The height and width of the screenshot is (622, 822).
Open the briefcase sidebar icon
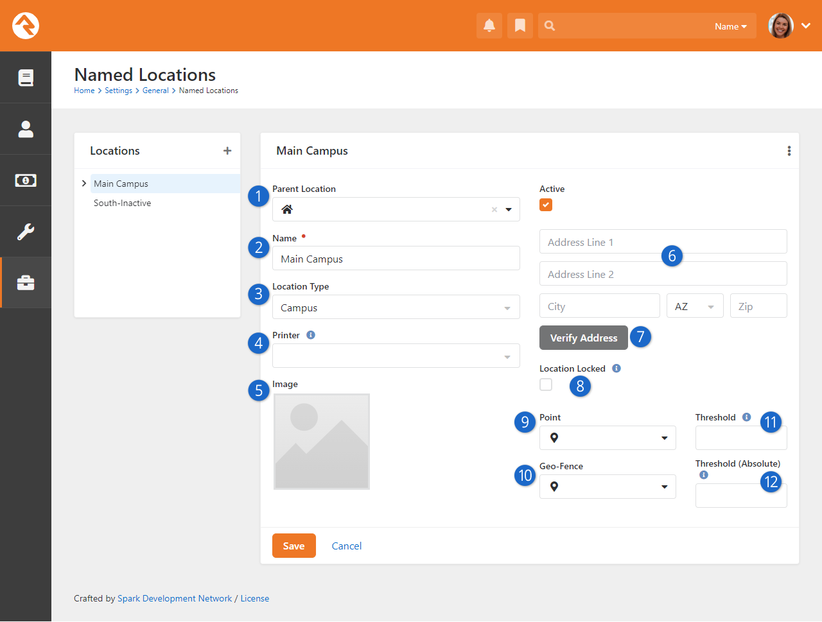click(x=26, y=283)
